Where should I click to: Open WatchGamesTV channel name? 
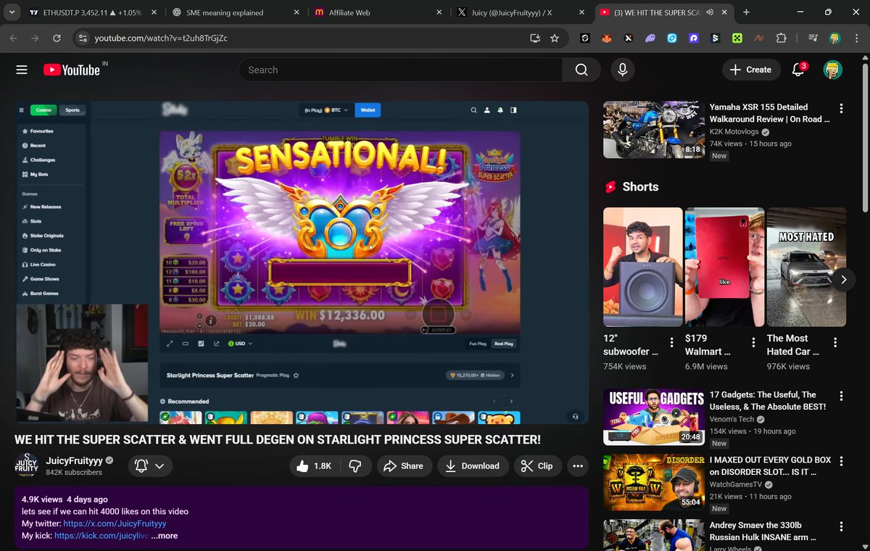coord(739,484)
